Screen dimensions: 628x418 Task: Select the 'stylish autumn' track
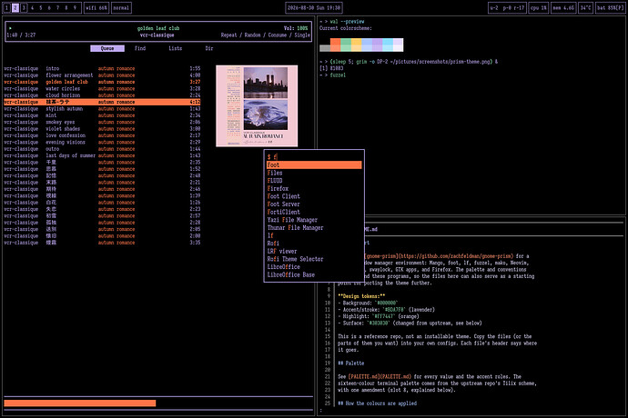pos(102,109)
